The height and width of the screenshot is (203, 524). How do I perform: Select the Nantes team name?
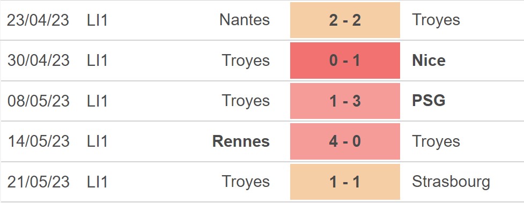click(x=245, y=20)
